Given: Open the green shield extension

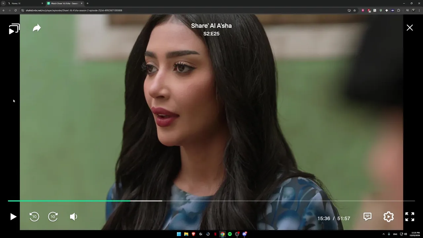Looking at the screenshot, I should (381, 10).
